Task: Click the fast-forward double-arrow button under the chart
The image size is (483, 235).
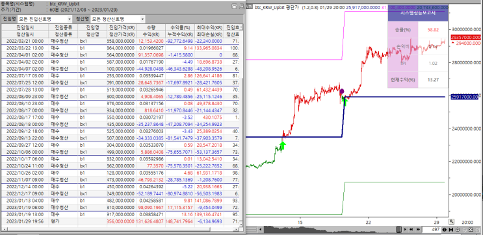Action: click(418, 229)
